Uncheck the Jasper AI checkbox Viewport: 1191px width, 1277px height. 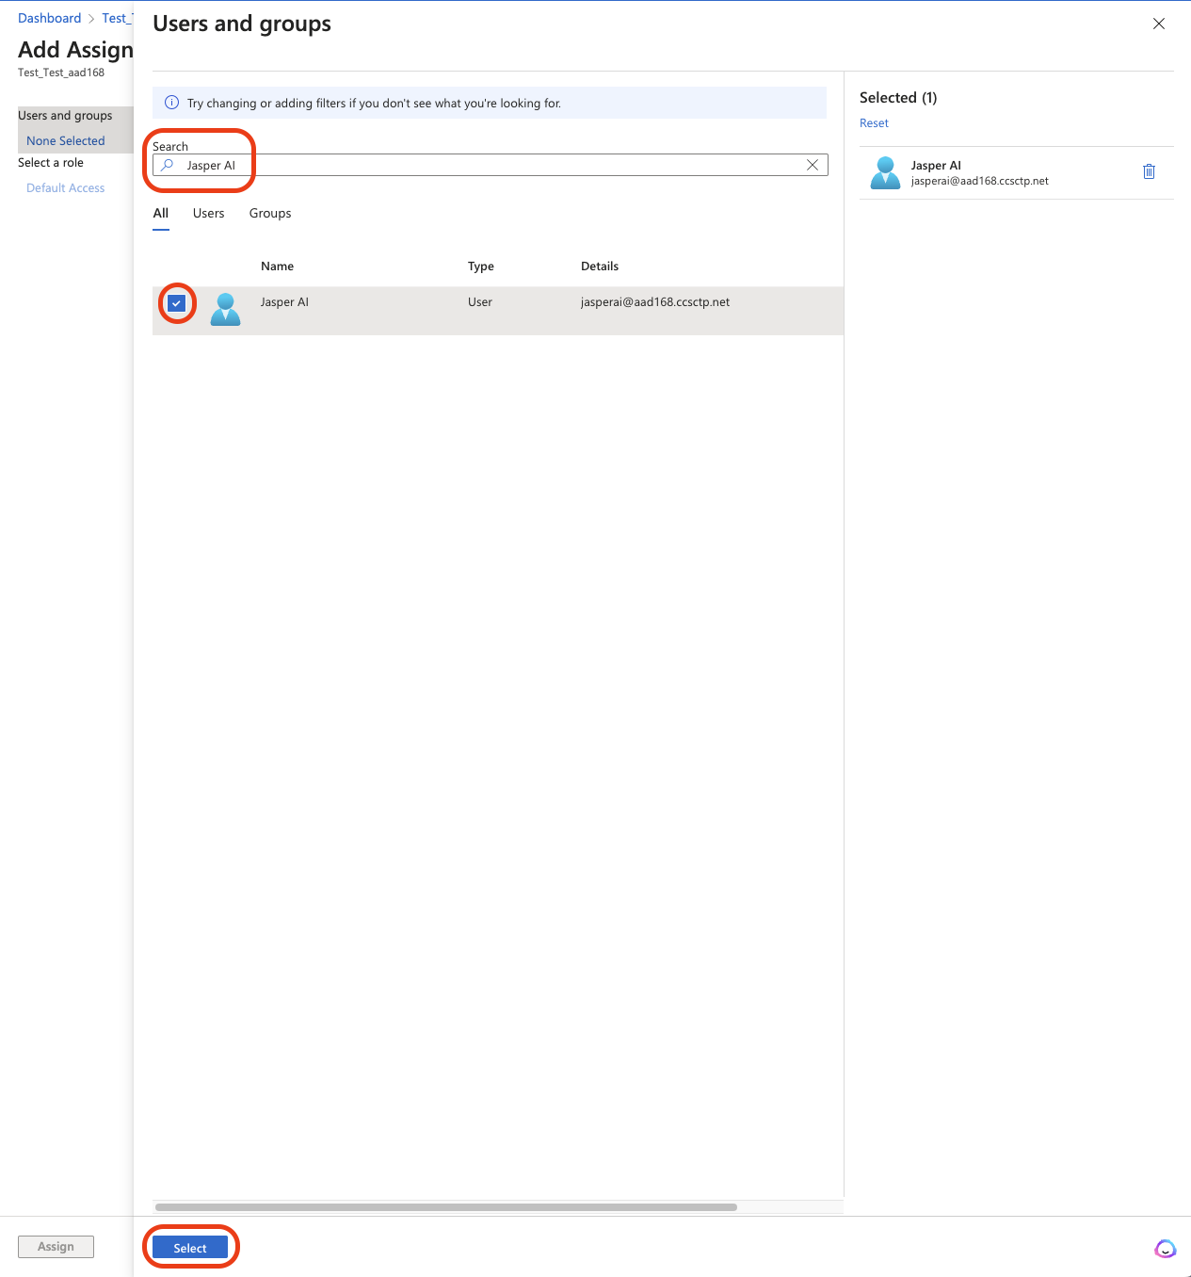[x=176, y=303]
